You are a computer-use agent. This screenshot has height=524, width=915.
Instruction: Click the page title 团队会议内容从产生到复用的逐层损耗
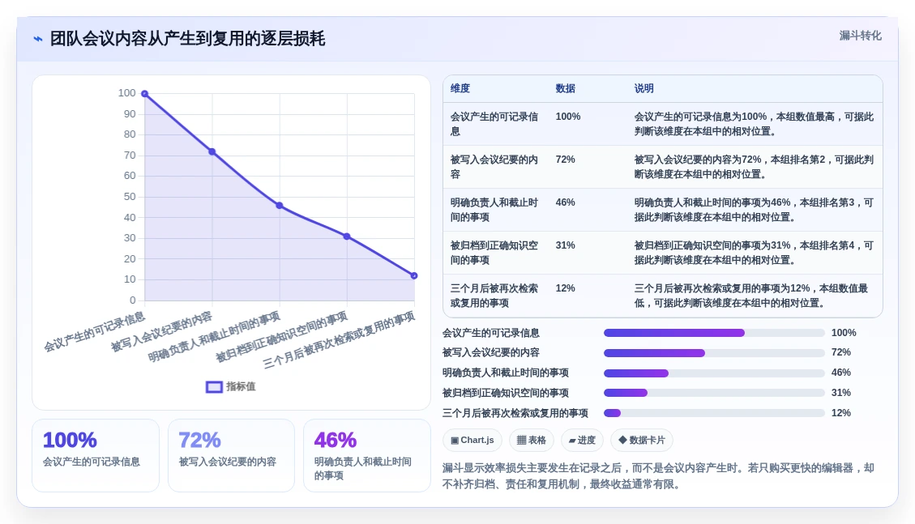pos(187,39)
